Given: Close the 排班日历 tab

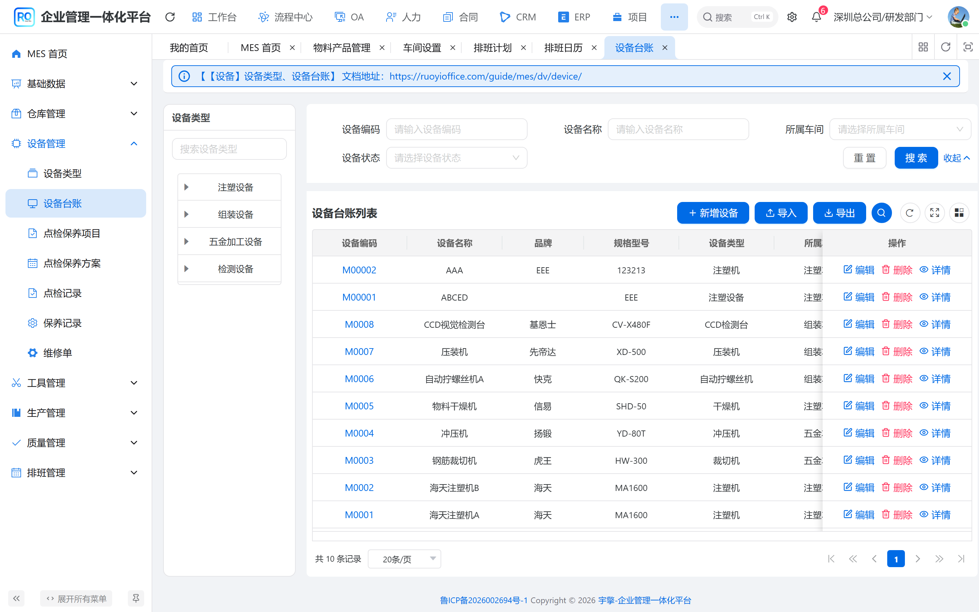Looking at the screenshot, I should 594,48.
